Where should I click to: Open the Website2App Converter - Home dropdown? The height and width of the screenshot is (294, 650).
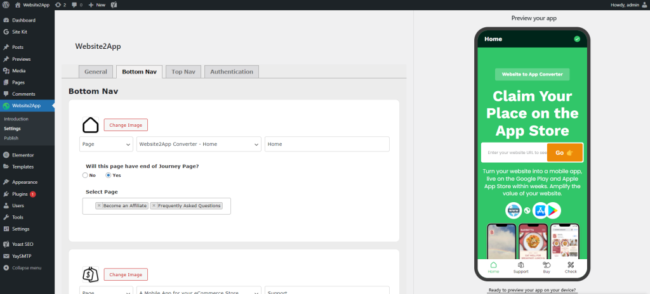[199, 144]
